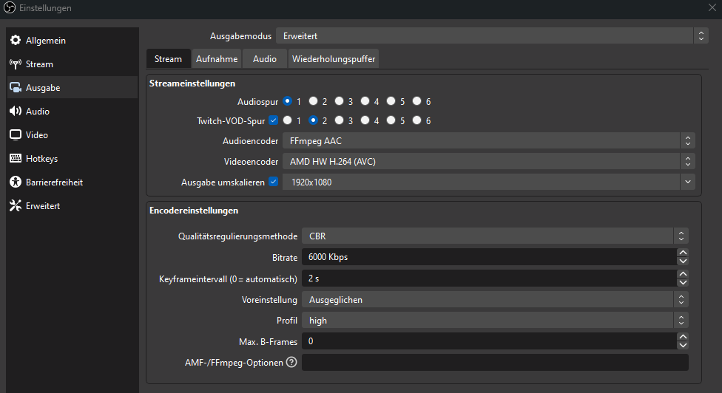
Task: Click into the Keyframeintervall 2 s field
Action: (x=489, y=278)
